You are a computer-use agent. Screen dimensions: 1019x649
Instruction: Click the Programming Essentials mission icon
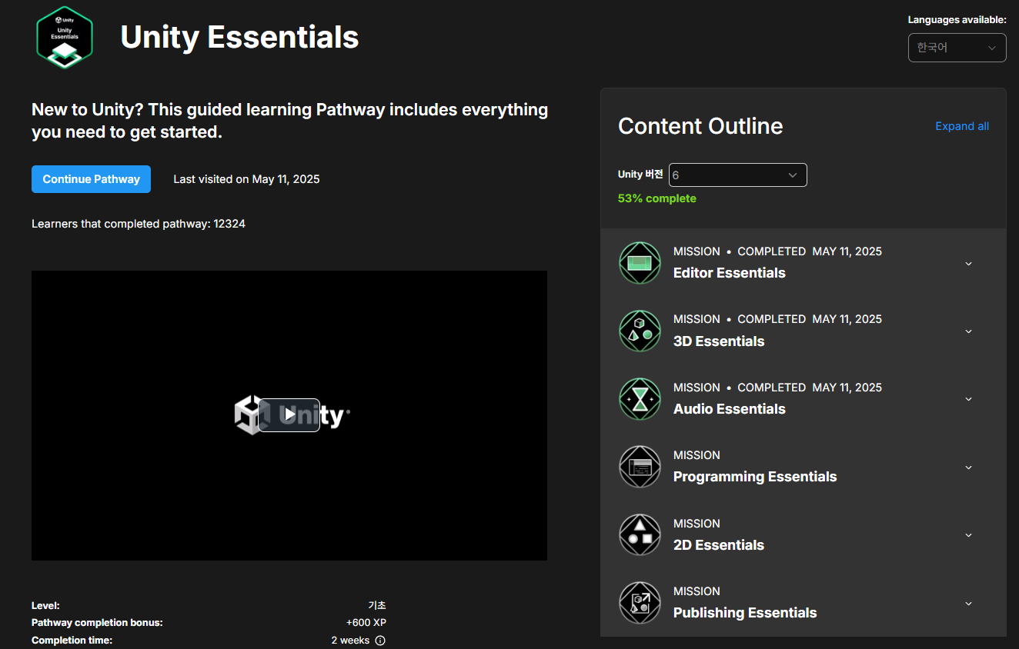(x=640, y=467)
